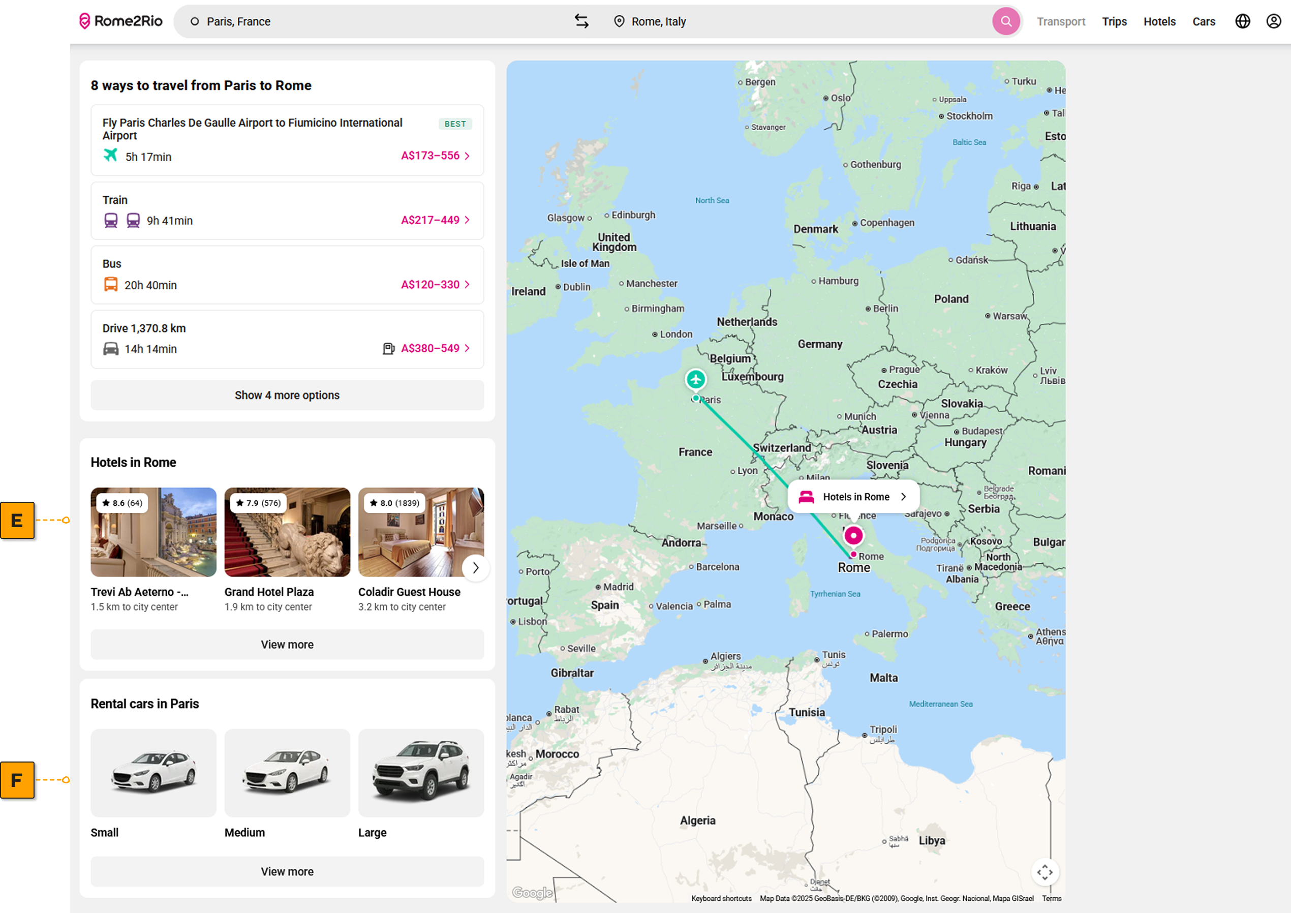The image size is (1291, 913).
Task: Click next arrow in hotels carousel
Action: (x=475, y=568)
